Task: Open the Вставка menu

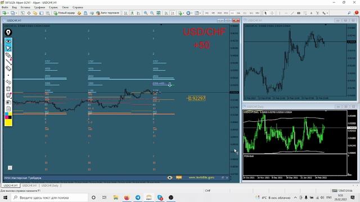Action: click(x=25, y=7)
